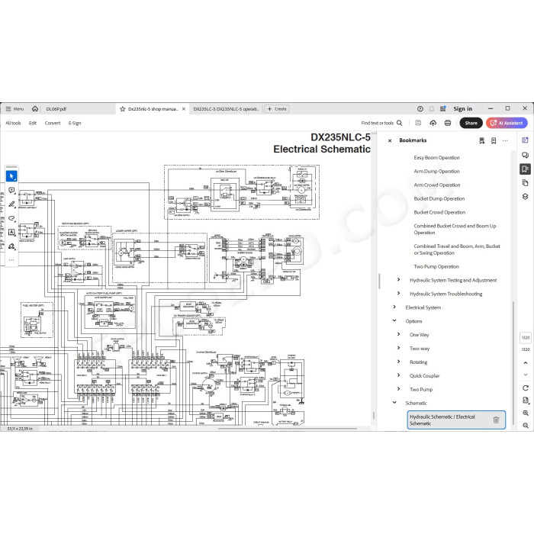Click the current page number box
The width and height of the screenshot is (534, 534).
[x=526, y=337]
